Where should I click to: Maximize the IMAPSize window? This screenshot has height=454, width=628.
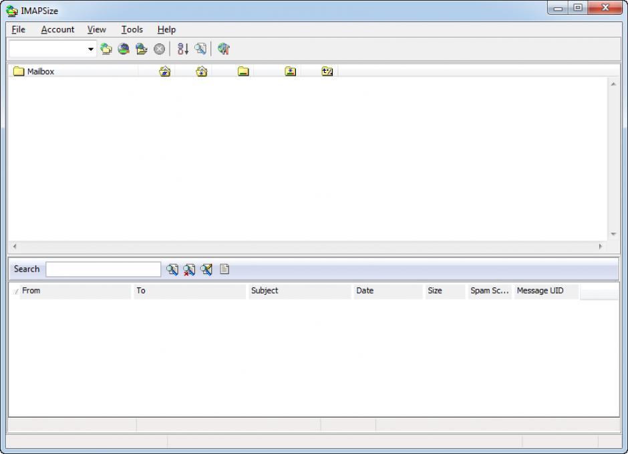click(x=577, y=8)
